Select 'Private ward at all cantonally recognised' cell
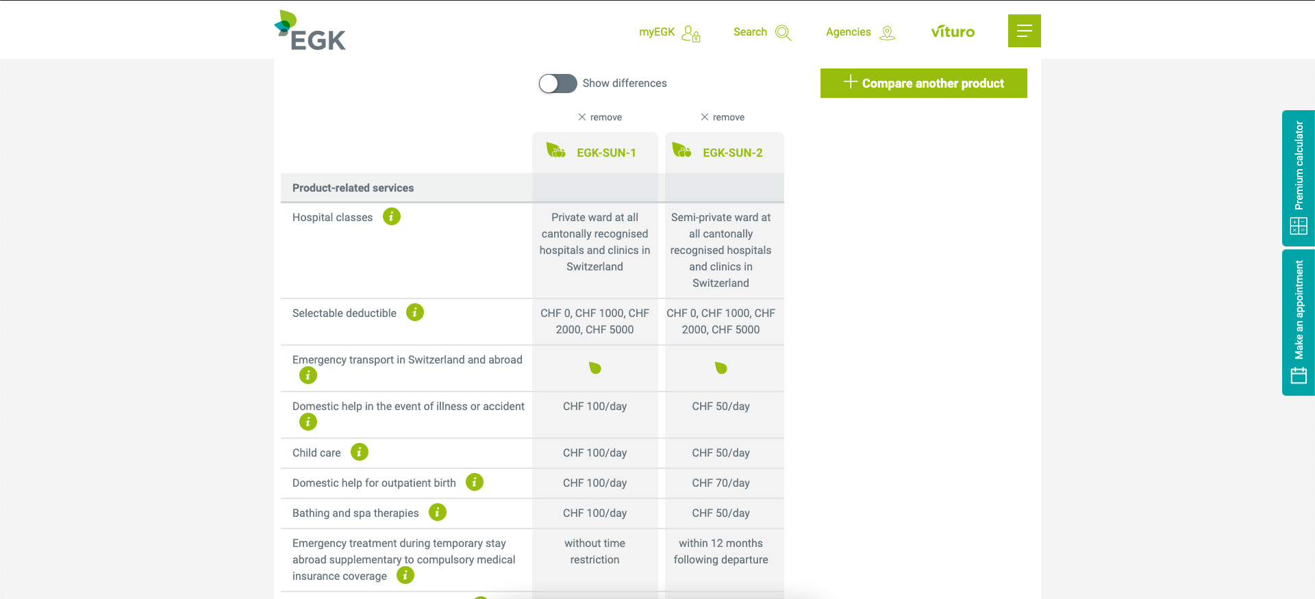This screenshot has width=1315, height=599. [x=594, y=242]
